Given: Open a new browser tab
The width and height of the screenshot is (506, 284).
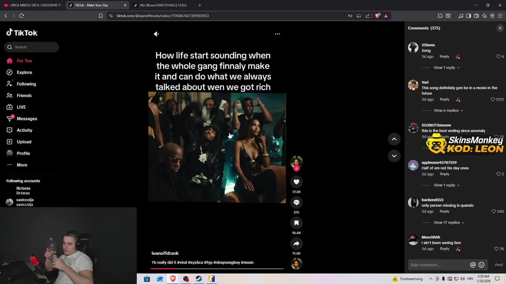Looking at the screenshot, I should point(200,5).
